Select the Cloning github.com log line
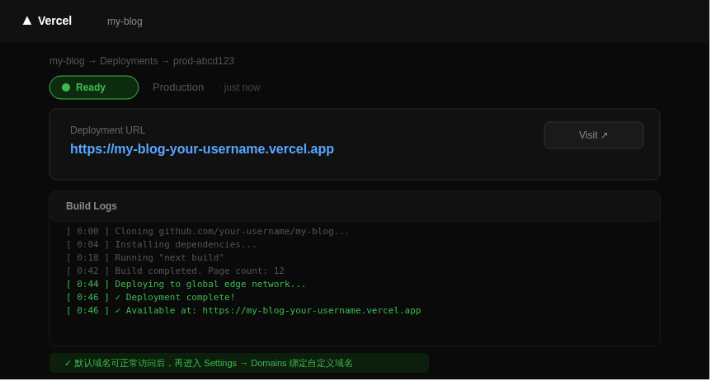The width and height of the screenshot is (716, 386). coord(208,232)
